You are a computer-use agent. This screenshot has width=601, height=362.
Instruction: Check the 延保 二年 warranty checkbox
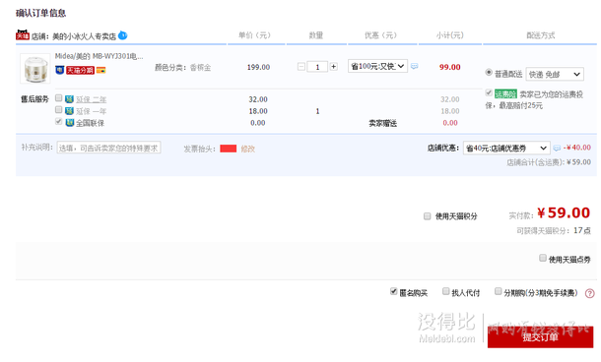(x=59, y=98)
